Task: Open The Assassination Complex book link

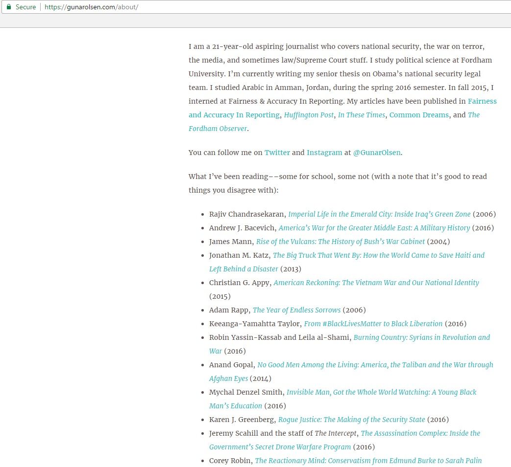Action: click(420, 433)
